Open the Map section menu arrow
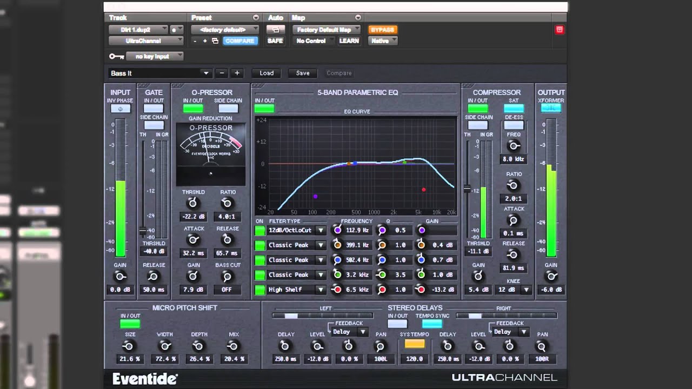The image size is (692, 389). (x=358, y=18)
